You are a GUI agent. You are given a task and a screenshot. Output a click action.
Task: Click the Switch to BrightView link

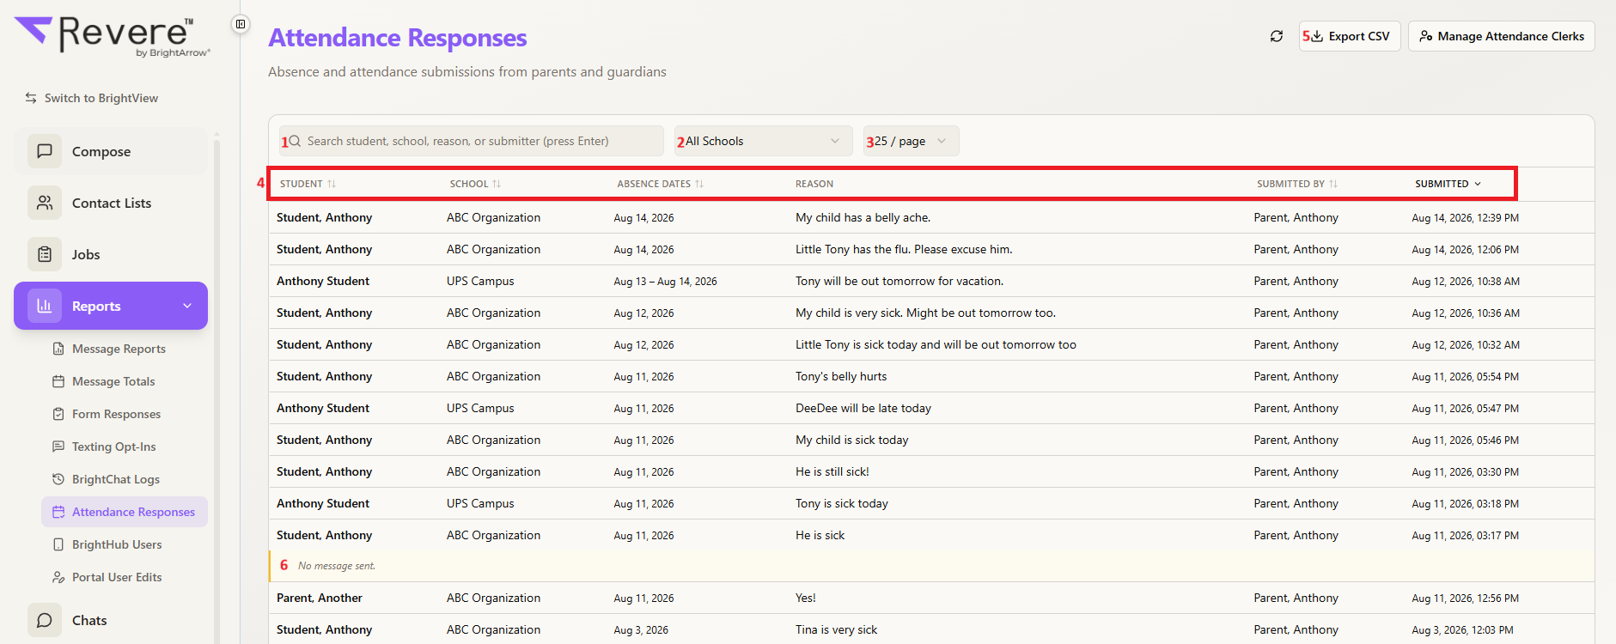tap(92, 98)
